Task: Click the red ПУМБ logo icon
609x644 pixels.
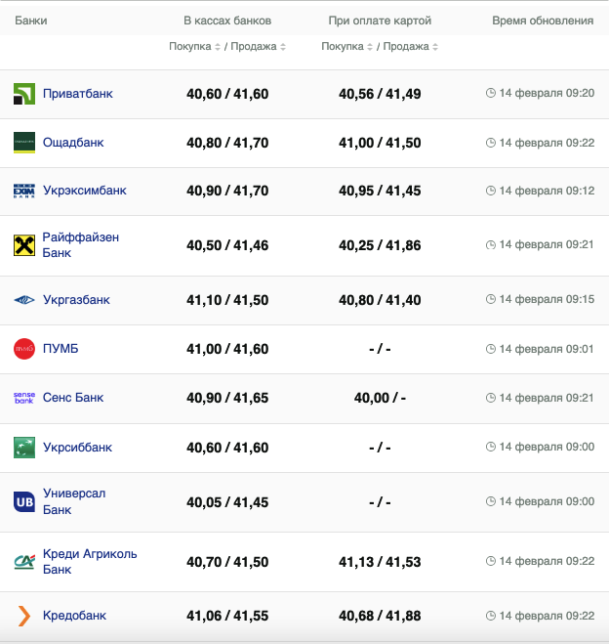Action: click(24, 349)
